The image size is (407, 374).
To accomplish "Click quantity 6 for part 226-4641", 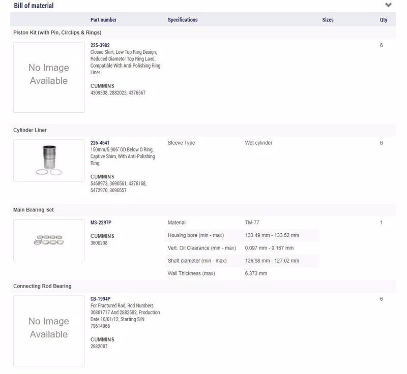I will click(381, 143).
